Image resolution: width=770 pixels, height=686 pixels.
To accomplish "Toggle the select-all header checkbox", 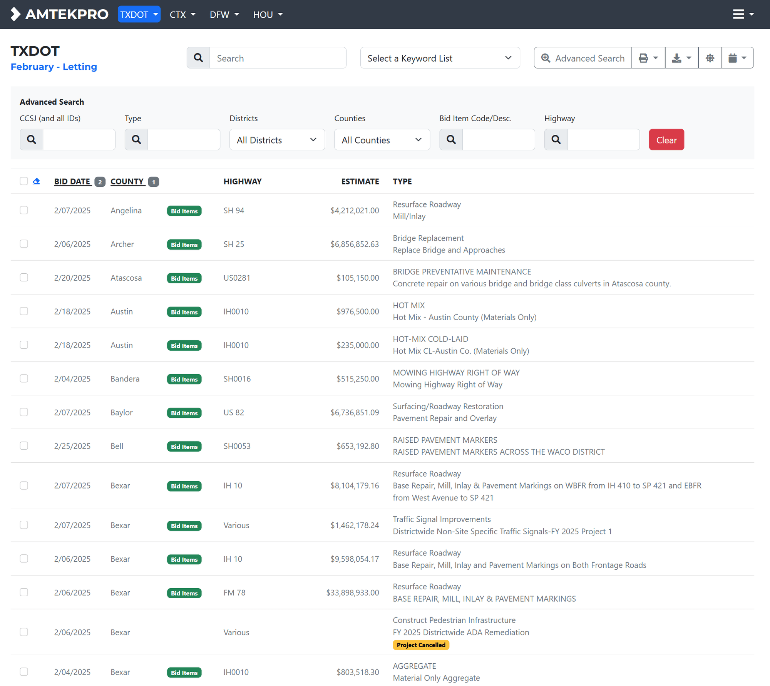I will 24,181.
